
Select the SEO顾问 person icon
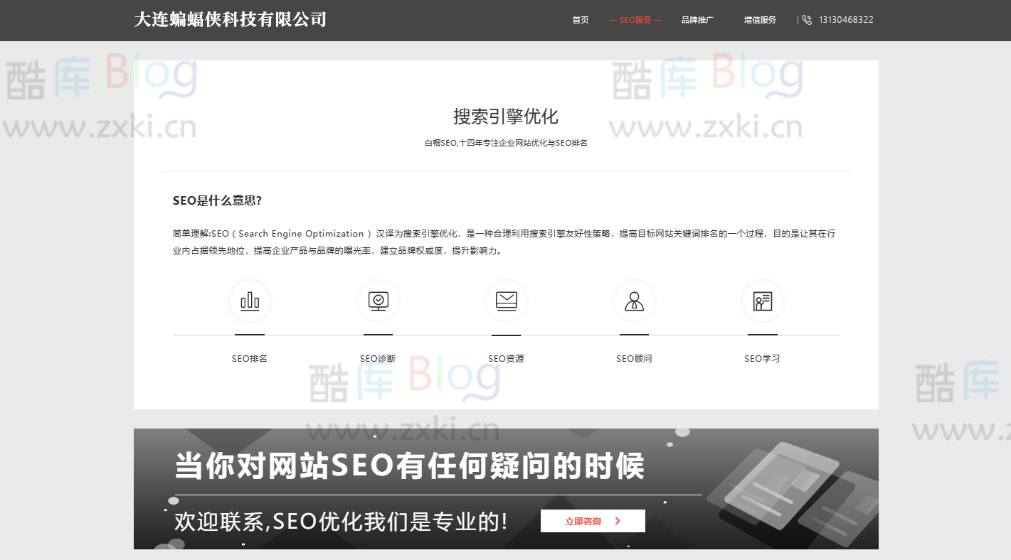[634, 301]
